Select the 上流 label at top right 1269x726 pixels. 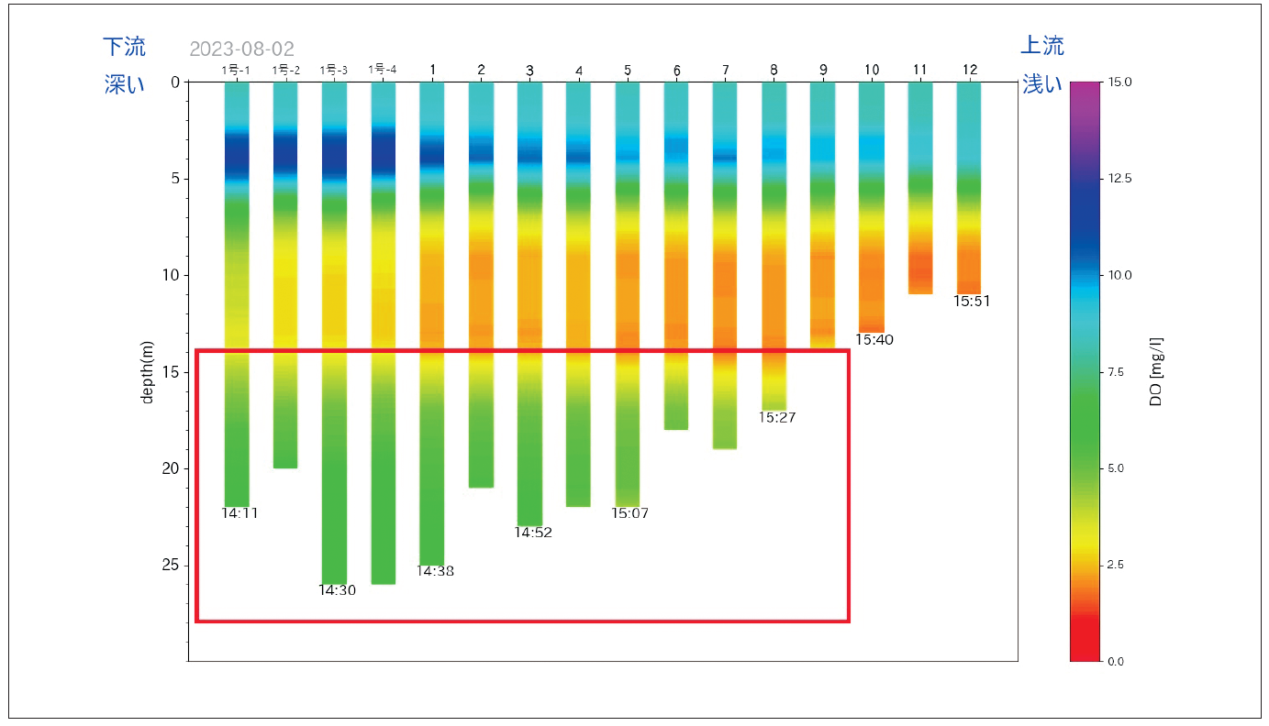(1042, 46)
